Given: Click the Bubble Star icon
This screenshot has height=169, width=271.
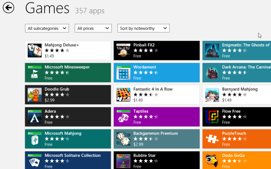Looking at the screenshot, I should tap(123, 161).
